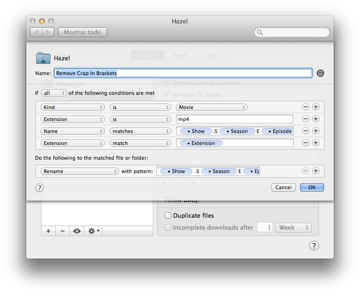Open the 'is' operator dropdown in the Kind row
The image size is (360, 295).
tap(140, 107)
